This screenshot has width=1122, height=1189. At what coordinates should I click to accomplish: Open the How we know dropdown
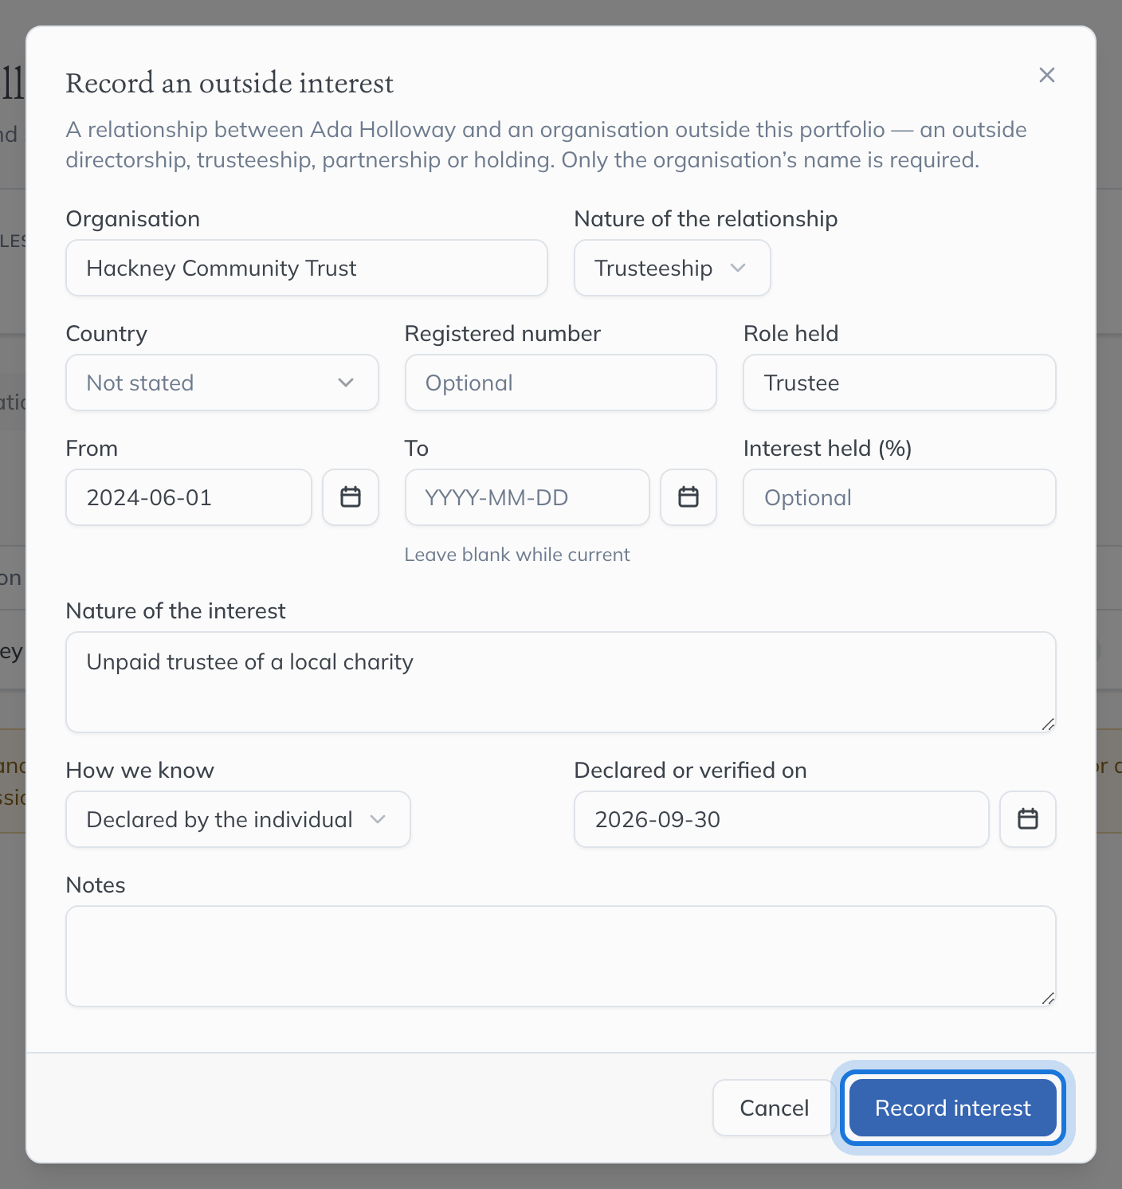(x=238, y=819)
